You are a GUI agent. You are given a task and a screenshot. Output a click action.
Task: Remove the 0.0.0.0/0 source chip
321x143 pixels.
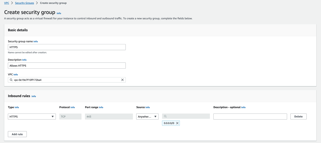pyautogui.click(x=177, y=123)
